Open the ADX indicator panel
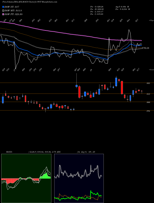Image resolution: width=154 pixels, height=203 pixels. [x=79, y=178]
